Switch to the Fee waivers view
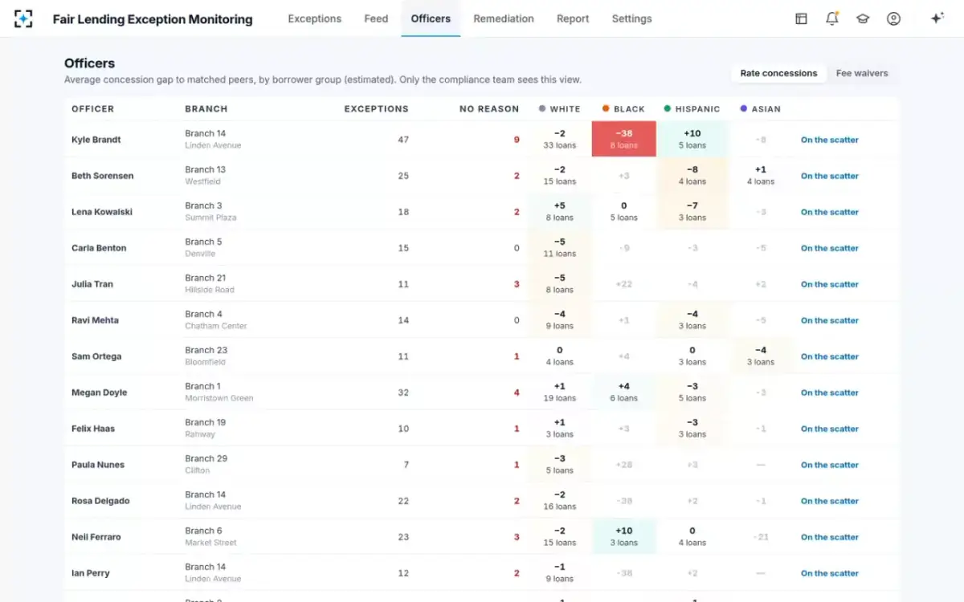Image resolution: width=964 pixels, height=602 pixels. [x=862, y=73]
